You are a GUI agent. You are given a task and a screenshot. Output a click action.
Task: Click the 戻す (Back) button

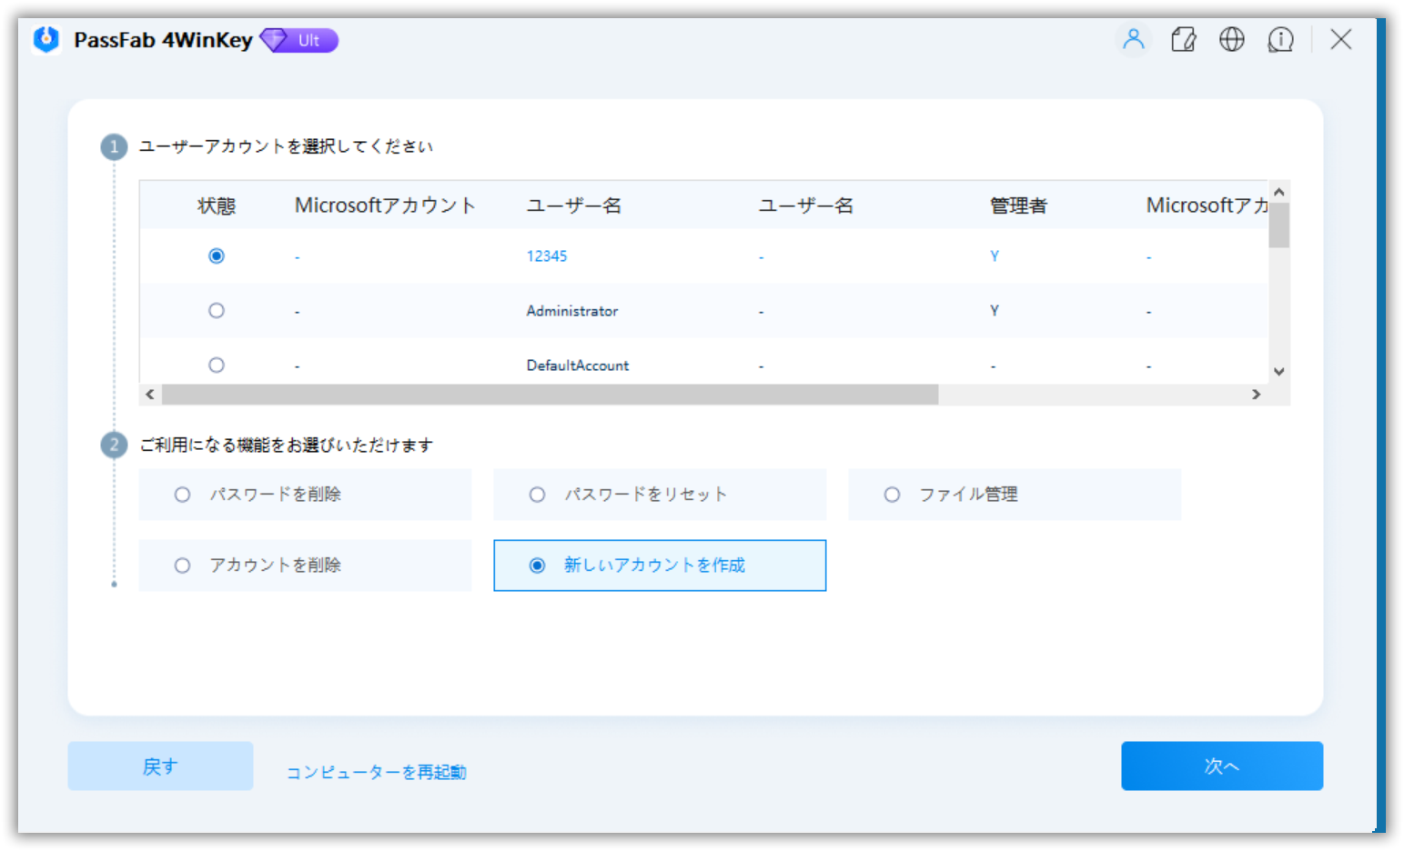160,766
